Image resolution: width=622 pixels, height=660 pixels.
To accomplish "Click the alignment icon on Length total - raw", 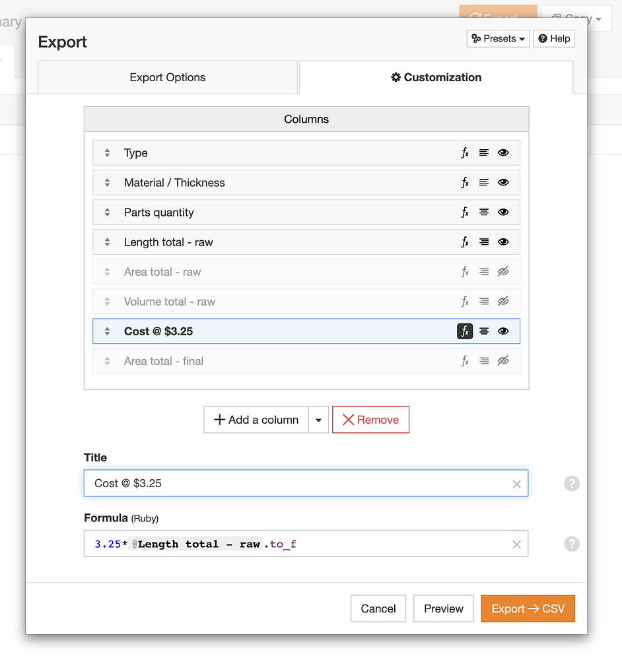I will [x=484, y=242].
